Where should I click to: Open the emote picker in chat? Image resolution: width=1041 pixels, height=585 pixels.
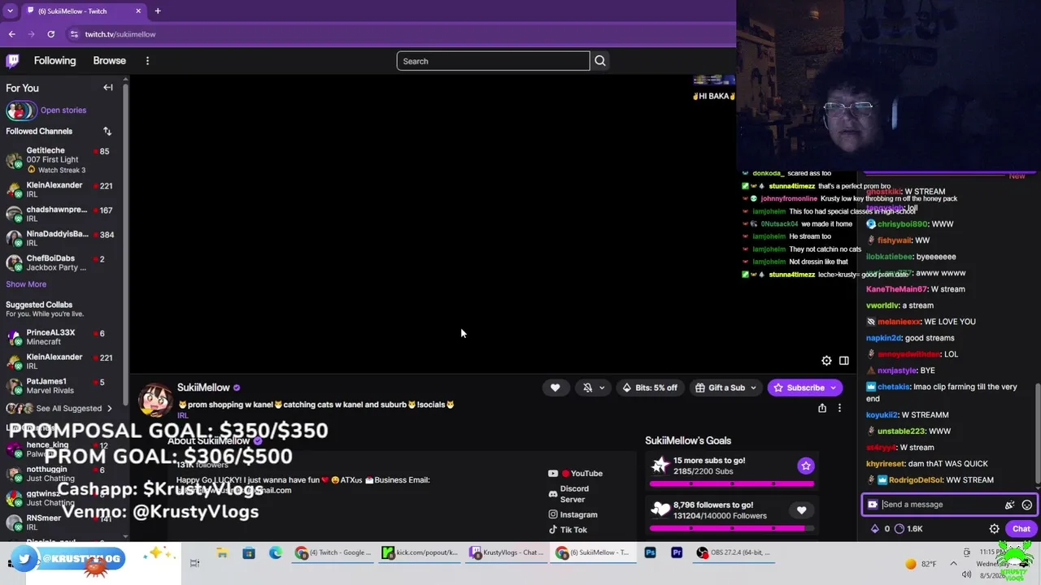[1027, 505]
